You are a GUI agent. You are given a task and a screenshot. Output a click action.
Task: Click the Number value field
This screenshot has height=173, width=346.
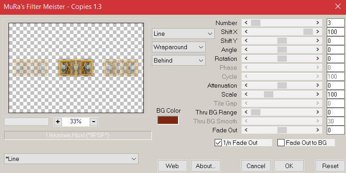click(335, 23)
